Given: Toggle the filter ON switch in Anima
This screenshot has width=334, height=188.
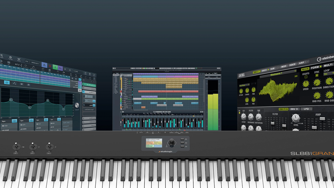Looking at the screenshot, I should click(x=239, y=113).
